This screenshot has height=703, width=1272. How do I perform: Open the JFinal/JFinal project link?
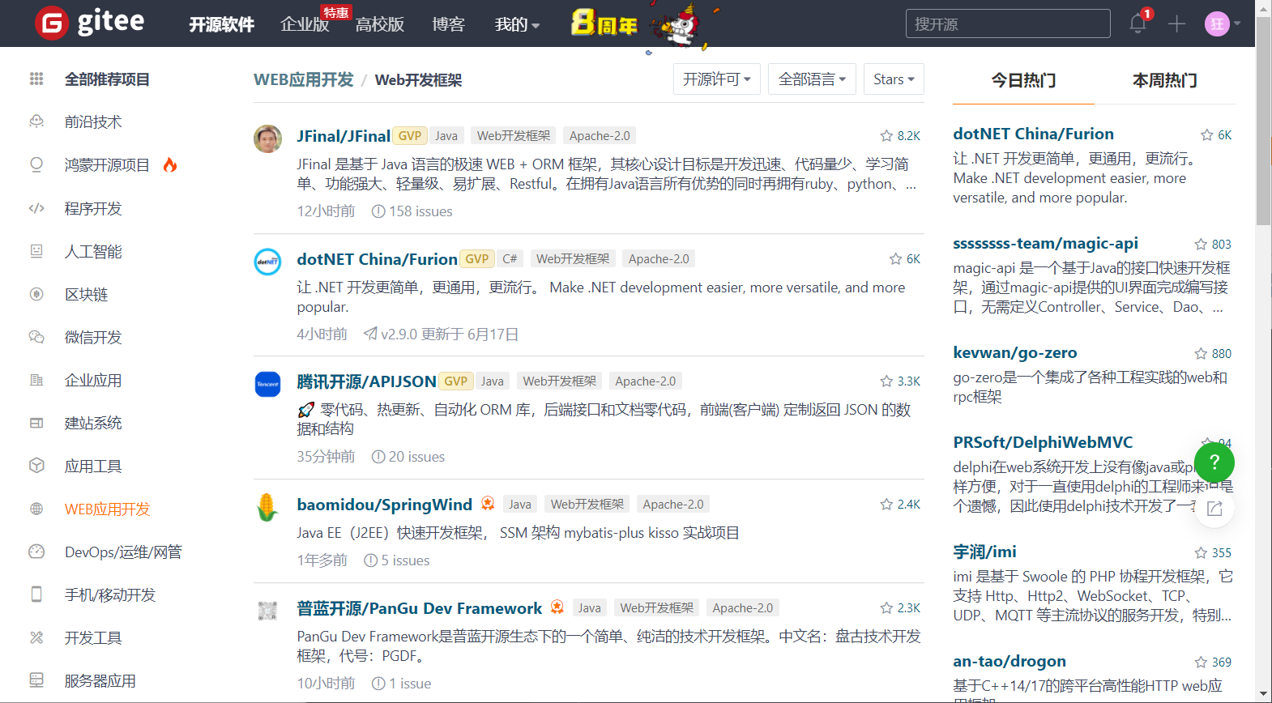[x=344, y=136]
